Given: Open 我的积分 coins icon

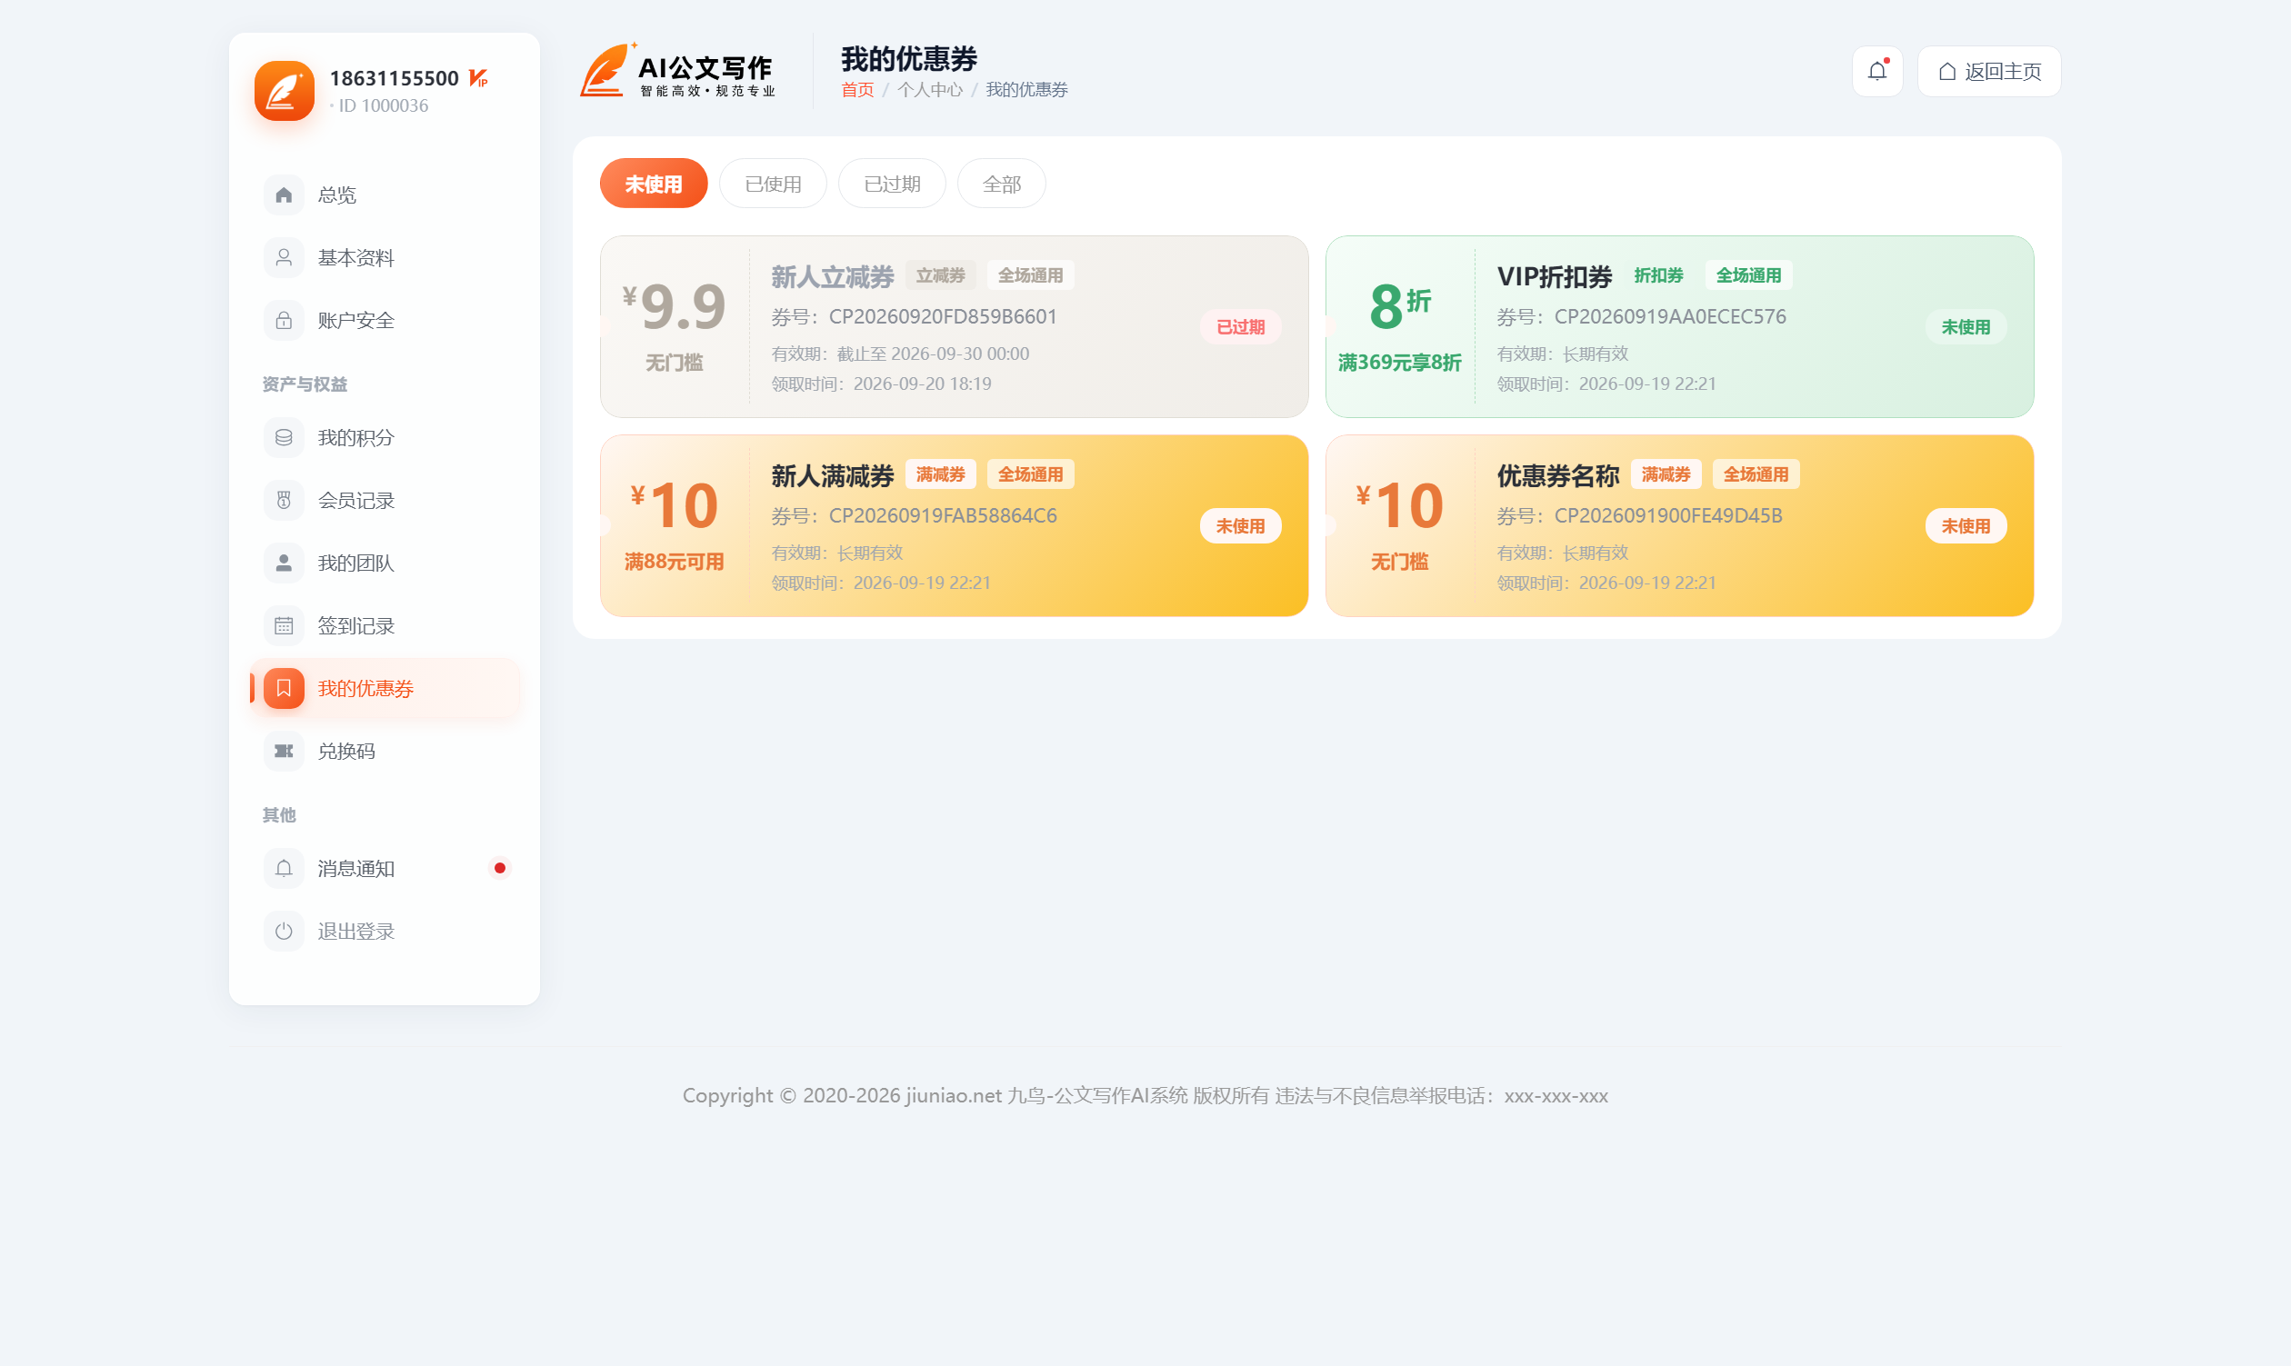Looking at the screenshot, I should [x=284, y=437].
